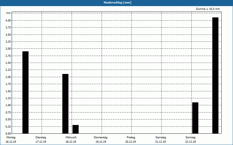
Task: Click the Samstag axis label
Action: pos(161,137)
